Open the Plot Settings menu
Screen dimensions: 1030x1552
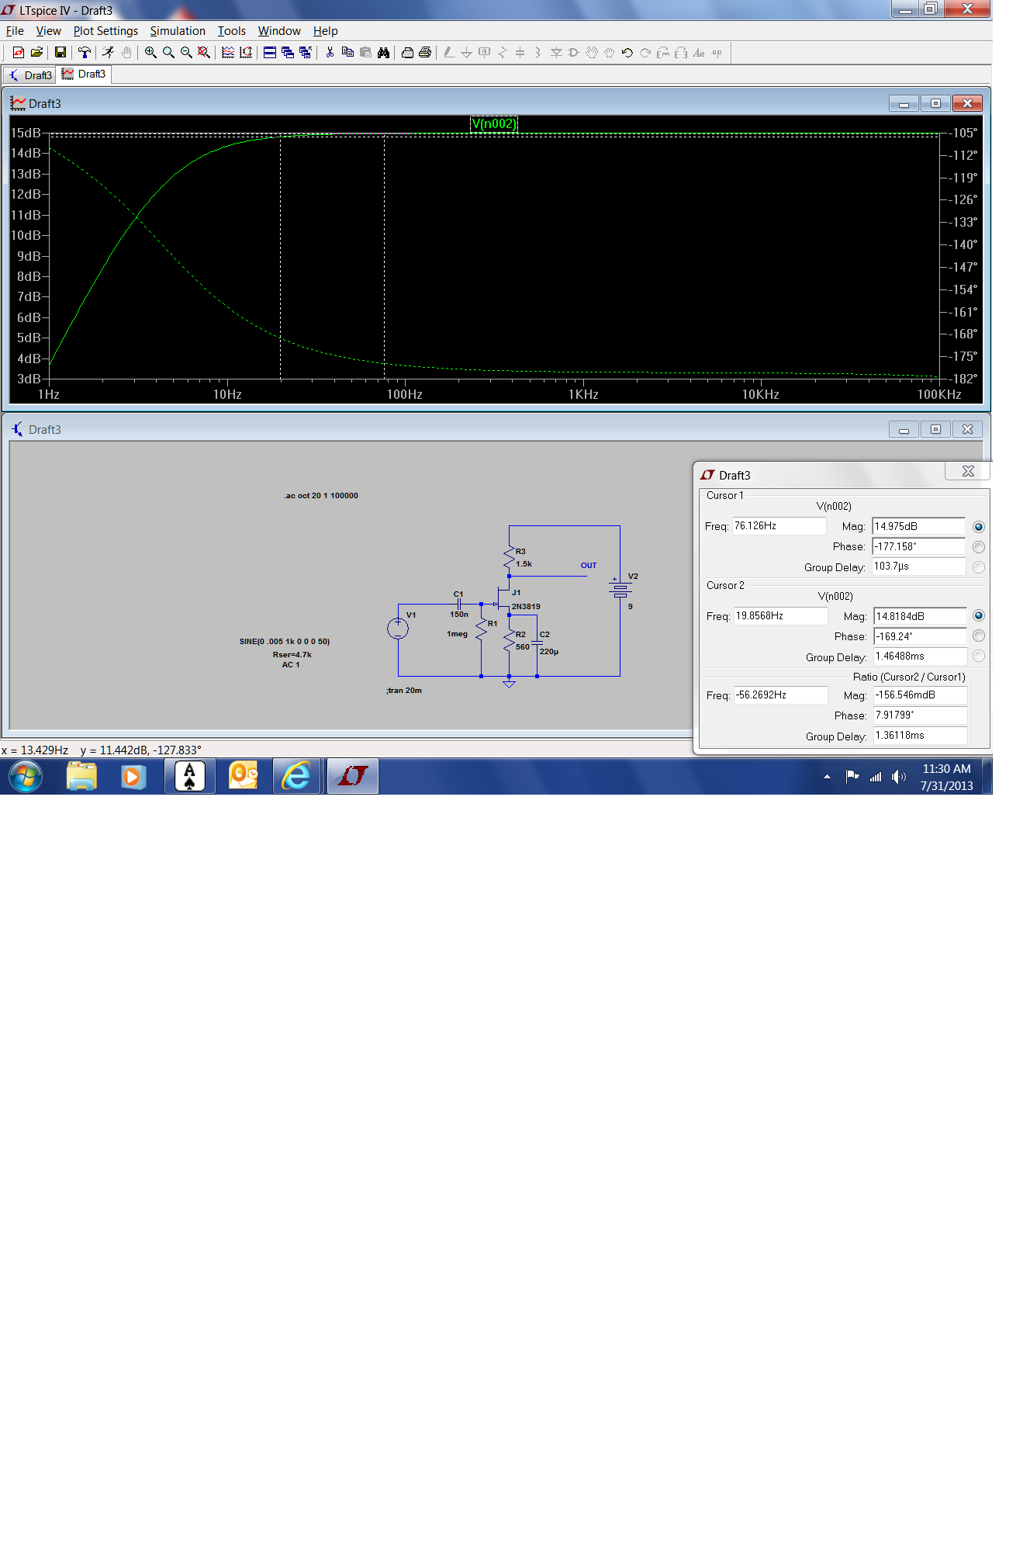105,31
